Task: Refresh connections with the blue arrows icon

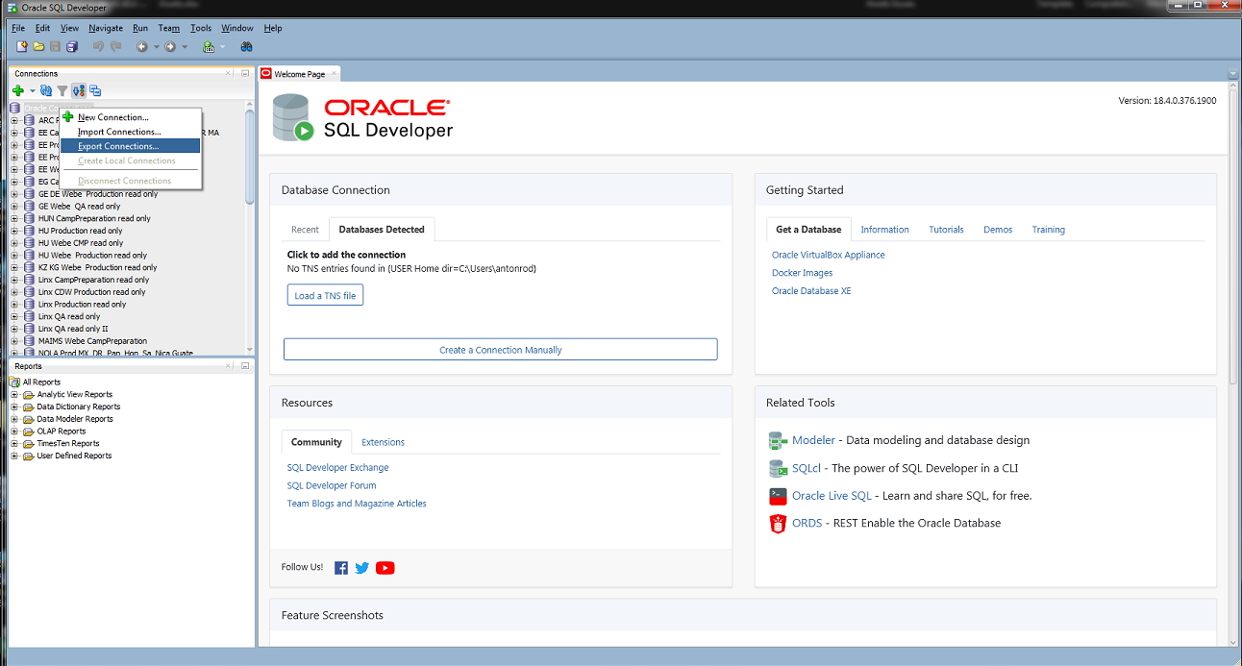Action: point(46,90)
